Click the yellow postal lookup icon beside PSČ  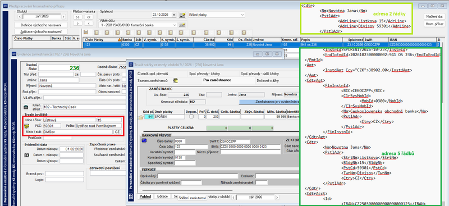[26, 126]
